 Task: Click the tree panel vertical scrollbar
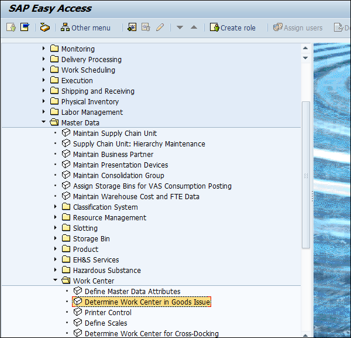305,176
